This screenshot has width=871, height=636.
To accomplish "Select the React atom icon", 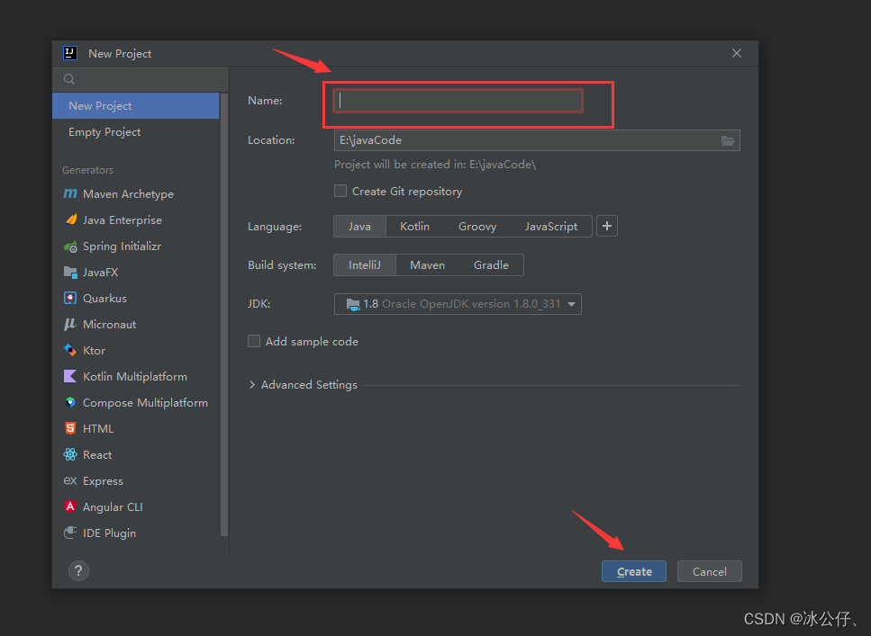I will click(x=70, y=454).
